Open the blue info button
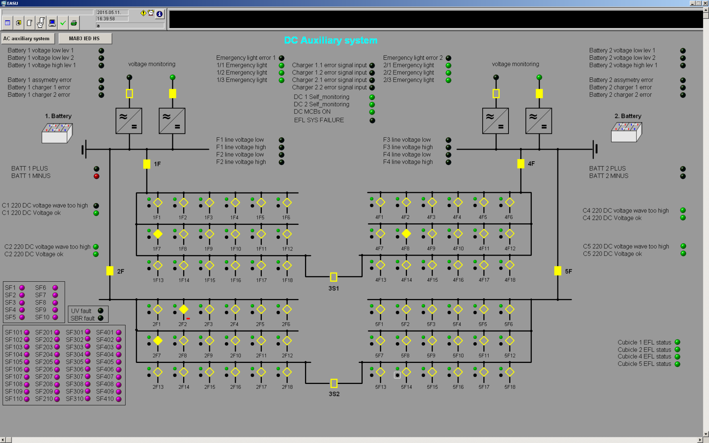Screen dimensions: 709x443 click(x=160, y=14)
